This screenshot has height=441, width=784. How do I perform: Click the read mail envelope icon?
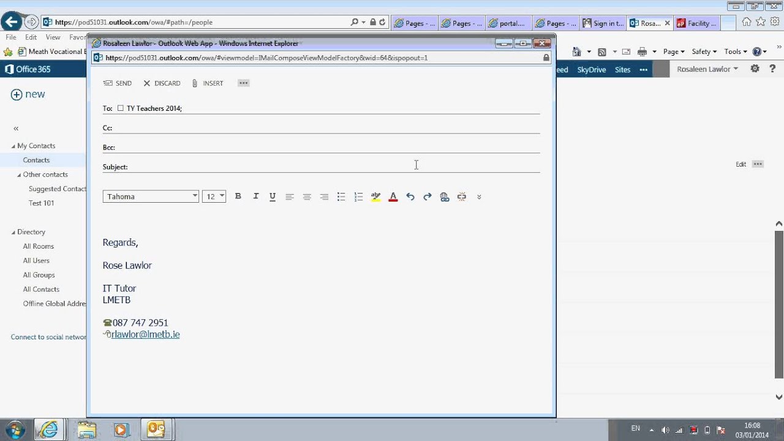pos(626,52)
